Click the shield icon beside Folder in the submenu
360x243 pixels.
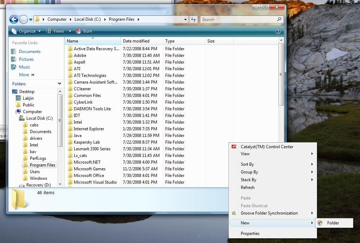click(x=320, y=223)
